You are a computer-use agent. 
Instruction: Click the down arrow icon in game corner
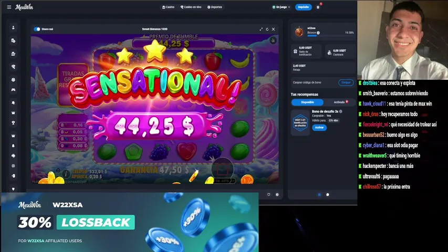coord(273,40)
